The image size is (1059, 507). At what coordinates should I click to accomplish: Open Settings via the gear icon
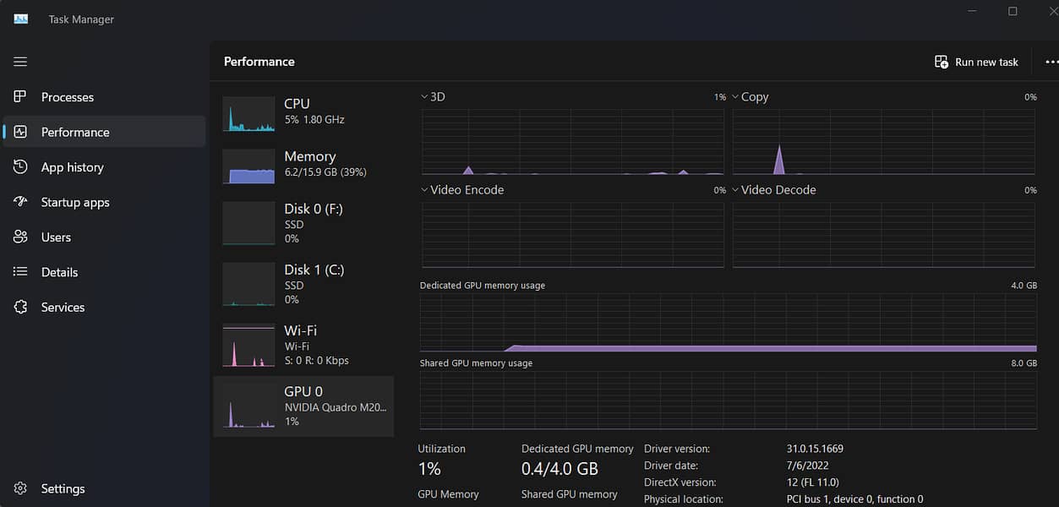[x=21, y=488]
